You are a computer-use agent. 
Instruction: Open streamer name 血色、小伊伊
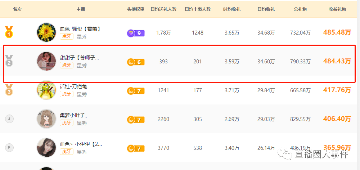pos(81,144)
